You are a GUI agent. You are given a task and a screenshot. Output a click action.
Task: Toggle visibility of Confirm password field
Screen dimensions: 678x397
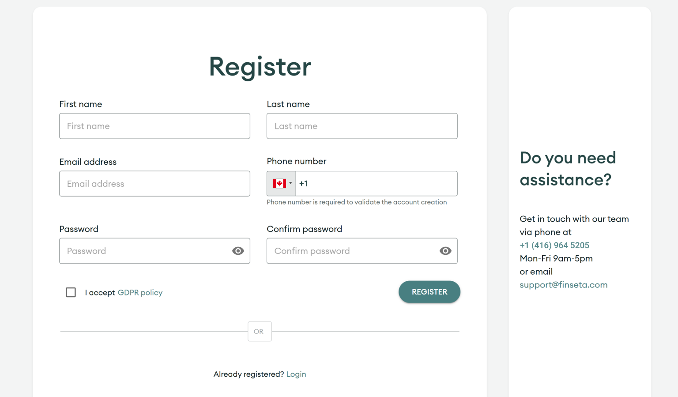[x=445, y=251]
